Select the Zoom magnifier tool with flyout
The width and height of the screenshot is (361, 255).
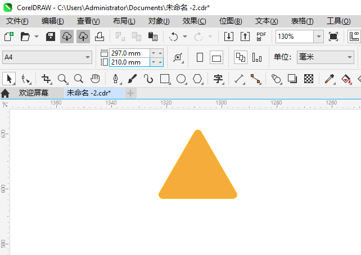coord(62,79)
